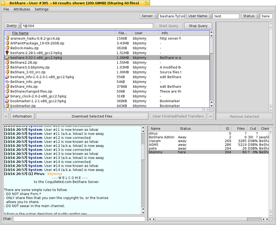
Task: Click the binary_clock-2.0-2 hpkg icon
Action: (7, 96)
